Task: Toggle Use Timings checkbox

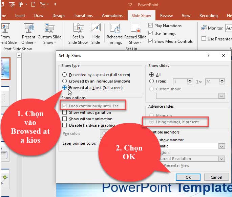Action: 150,33
